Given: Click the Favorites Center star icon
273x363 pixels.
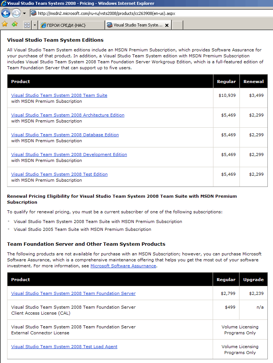Looking at the screenshot, I should (x=5, y=25).
